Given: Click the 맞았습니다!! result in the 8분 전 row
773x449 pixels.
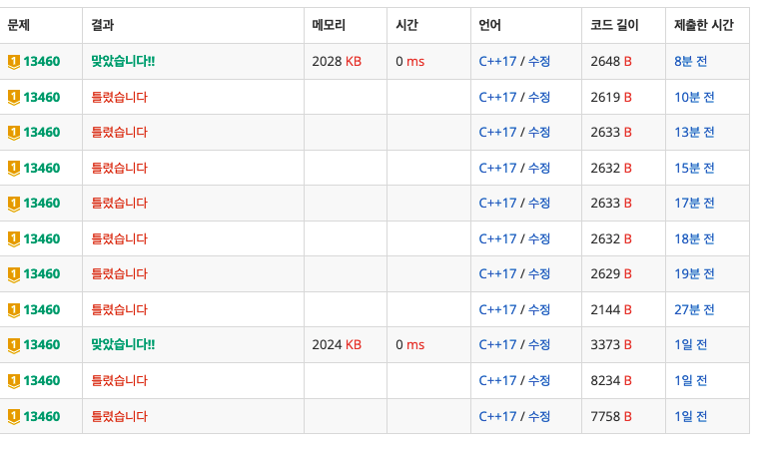Looking at the screenshot, I should pyautogui.click(x=123, y=62).
